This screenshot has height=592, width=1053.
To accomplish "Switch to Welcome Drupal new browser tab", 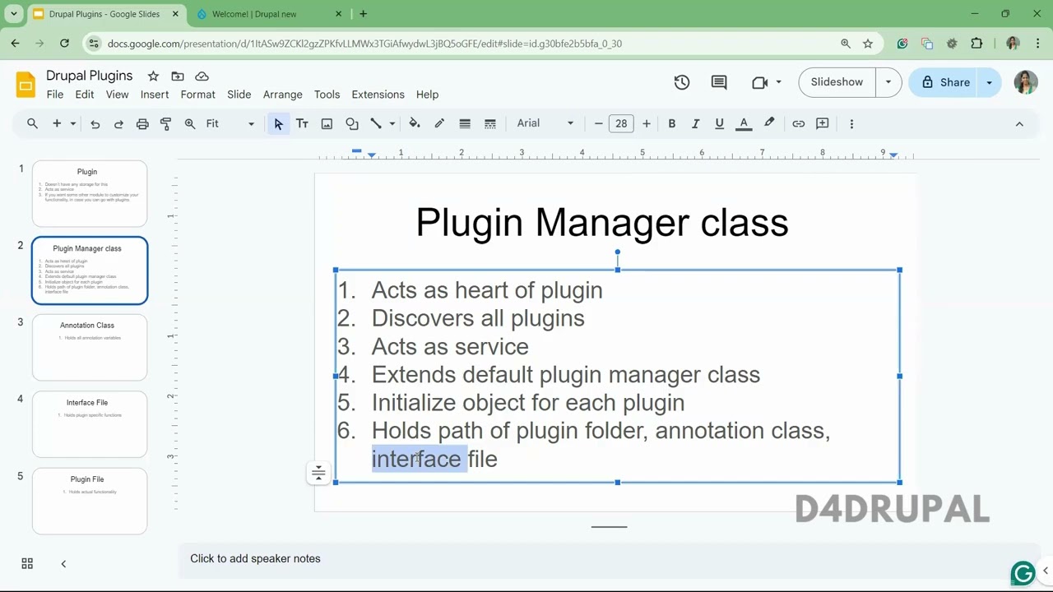I will 254,14.
